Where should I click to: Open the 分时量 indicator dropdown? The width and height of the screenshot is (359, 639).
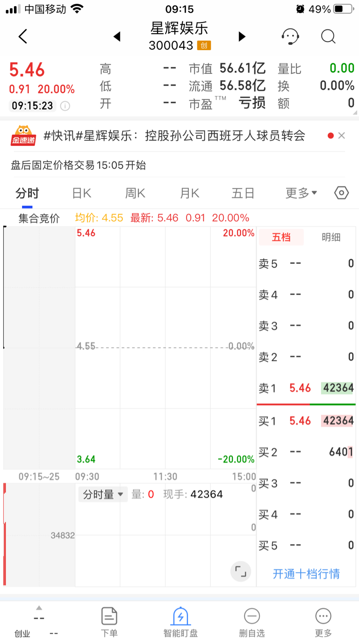[103, 494]
